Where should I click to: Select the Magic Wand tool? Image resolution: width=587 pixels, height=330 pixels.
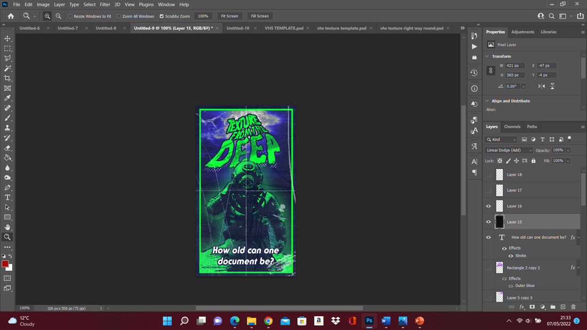click(7, 68)
